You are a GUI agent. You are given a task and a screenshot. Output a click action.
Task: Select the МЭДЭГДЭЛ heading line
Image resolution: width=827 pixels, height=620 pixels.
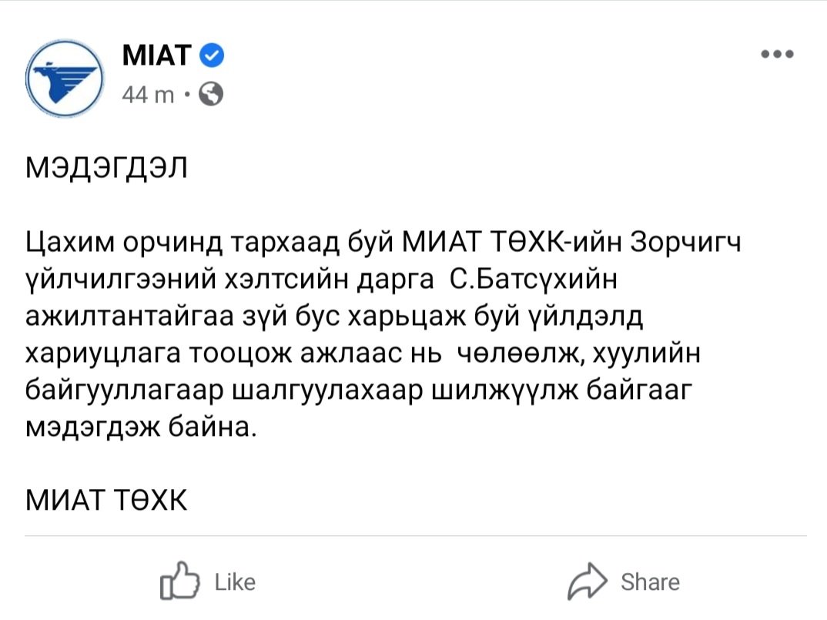[106, 169]
